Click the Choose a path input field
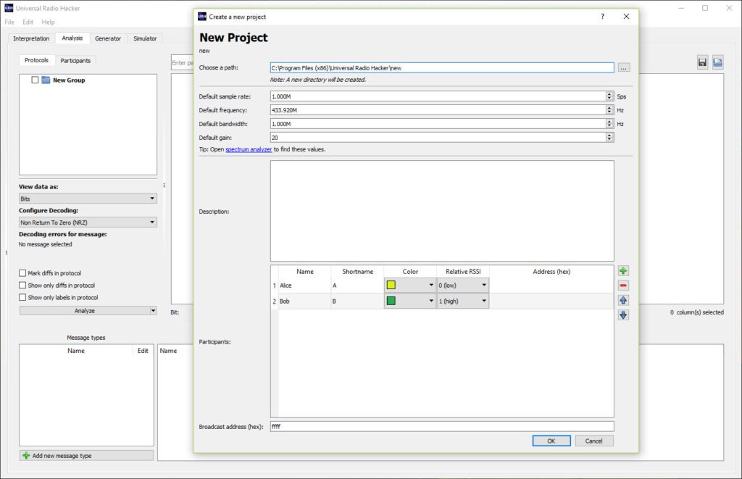Viewport: 742px width, 479px height. 442,67
